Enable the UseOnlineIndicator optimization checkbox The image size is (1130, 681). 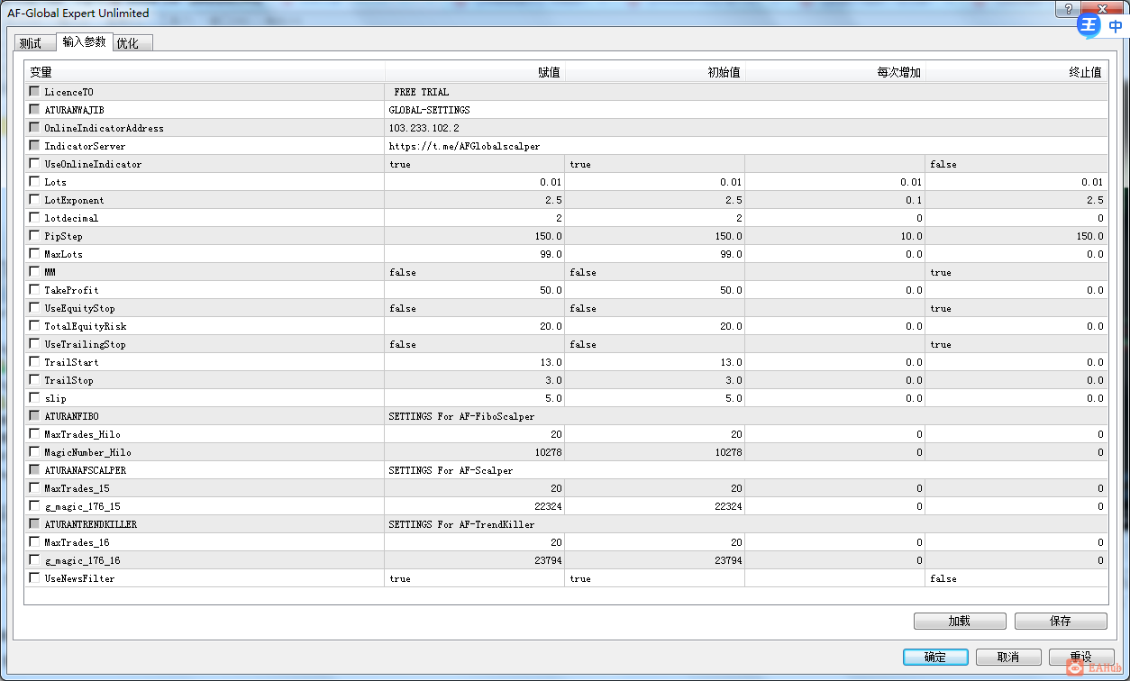tap(34, 164)
